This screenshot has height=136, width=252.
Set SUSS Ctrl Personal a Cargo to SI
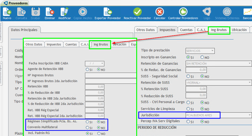coord(188,103)
